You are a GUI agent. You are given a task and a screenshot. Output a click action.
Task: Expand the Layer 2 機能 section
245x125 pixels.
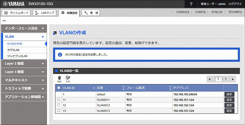tap(24, 64)
